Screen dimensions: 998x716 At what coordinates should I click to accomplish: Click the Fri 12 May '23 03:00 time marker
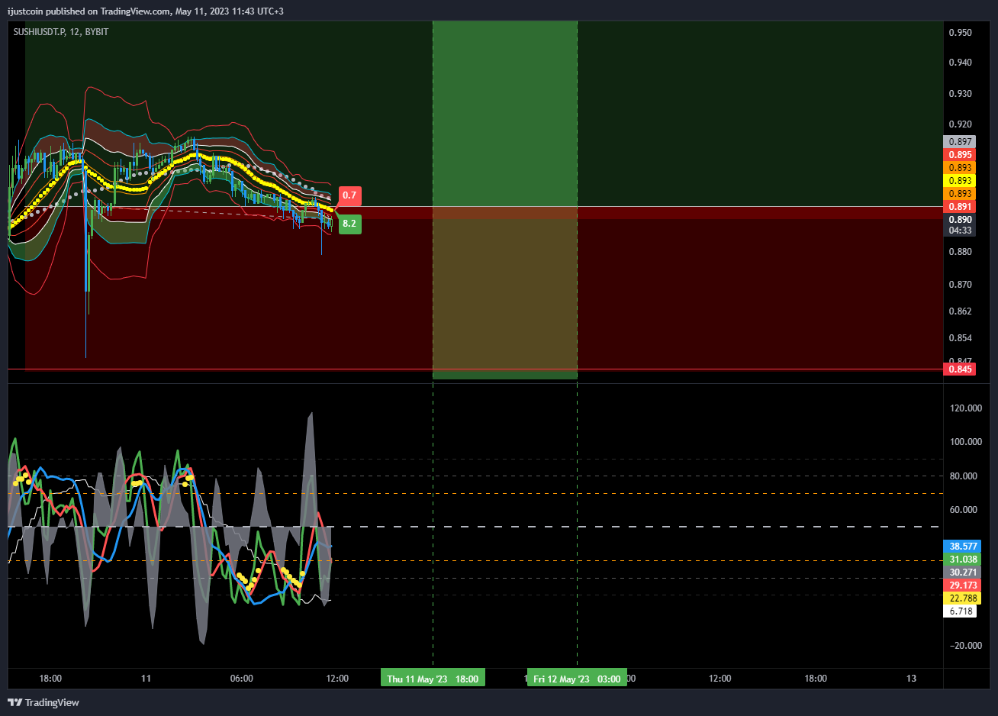click(577, 679)
